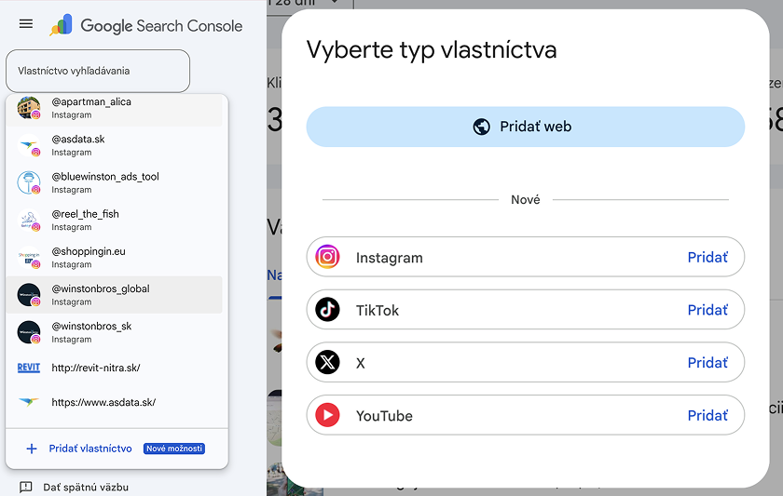
Task: Select the @apartman_alica avatar
Action: (29, 108)
